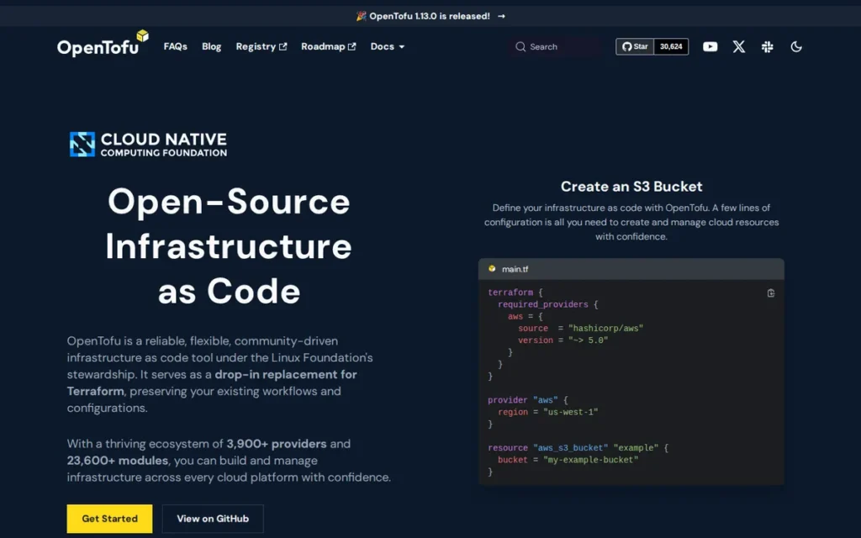The image size is (861, 538).
Task: Copy the main.tf code with the clipboard icon
Action: coord(771,293)
